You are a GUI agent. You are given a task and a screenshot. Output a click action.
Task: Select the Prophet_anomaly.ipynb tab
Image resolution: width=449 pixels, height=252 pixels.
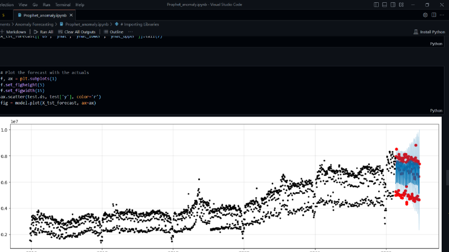click(x=45, y=15)
